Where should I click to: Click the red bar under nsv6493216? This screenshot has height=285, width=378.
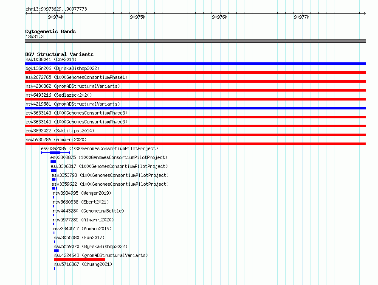[195, 99]
